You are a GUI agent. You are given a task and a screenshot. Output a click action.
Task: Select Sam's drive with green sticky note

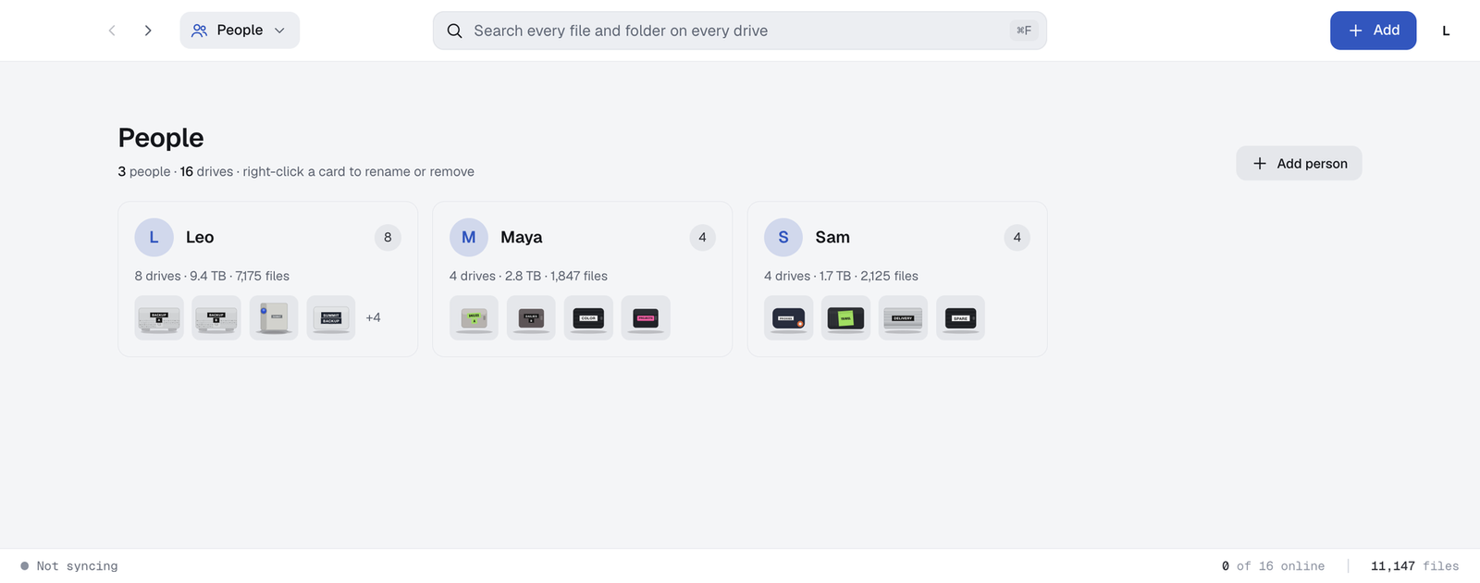point(845,317)
